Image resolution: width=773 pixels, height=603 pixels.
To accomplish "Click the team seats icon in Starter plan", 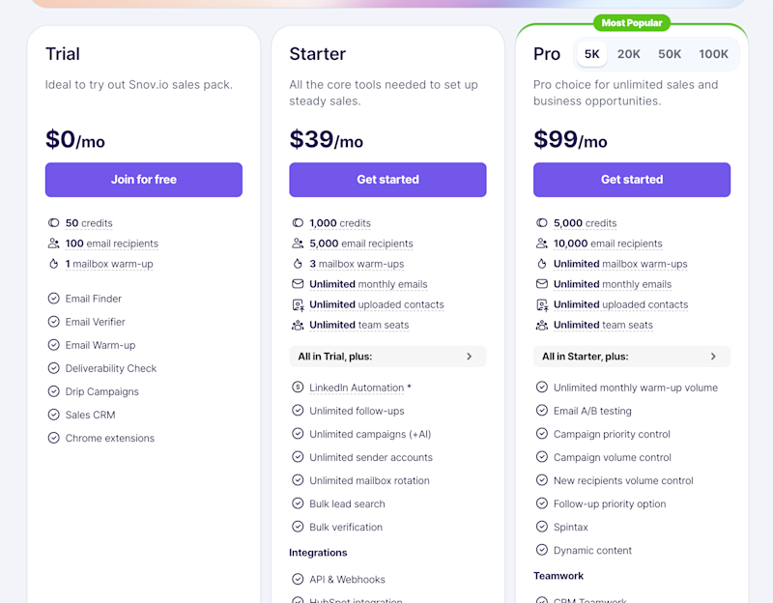I will pyautogui.click(x=298, y=326).
